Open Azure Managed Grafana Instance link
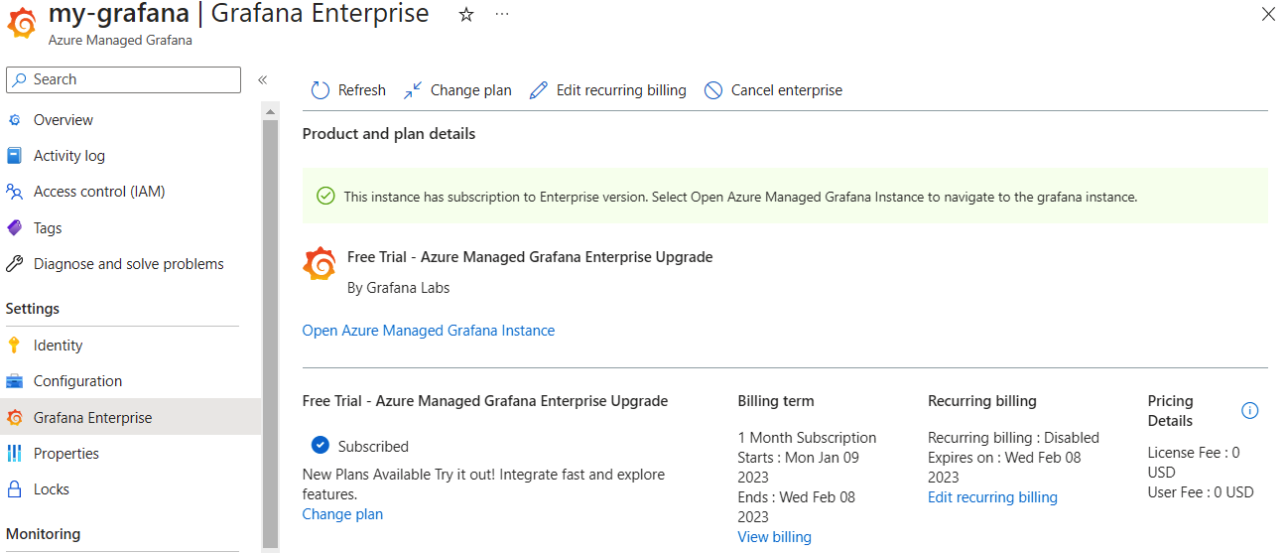The width and height of the screenshot is (1287, 553). pos(429,331)
